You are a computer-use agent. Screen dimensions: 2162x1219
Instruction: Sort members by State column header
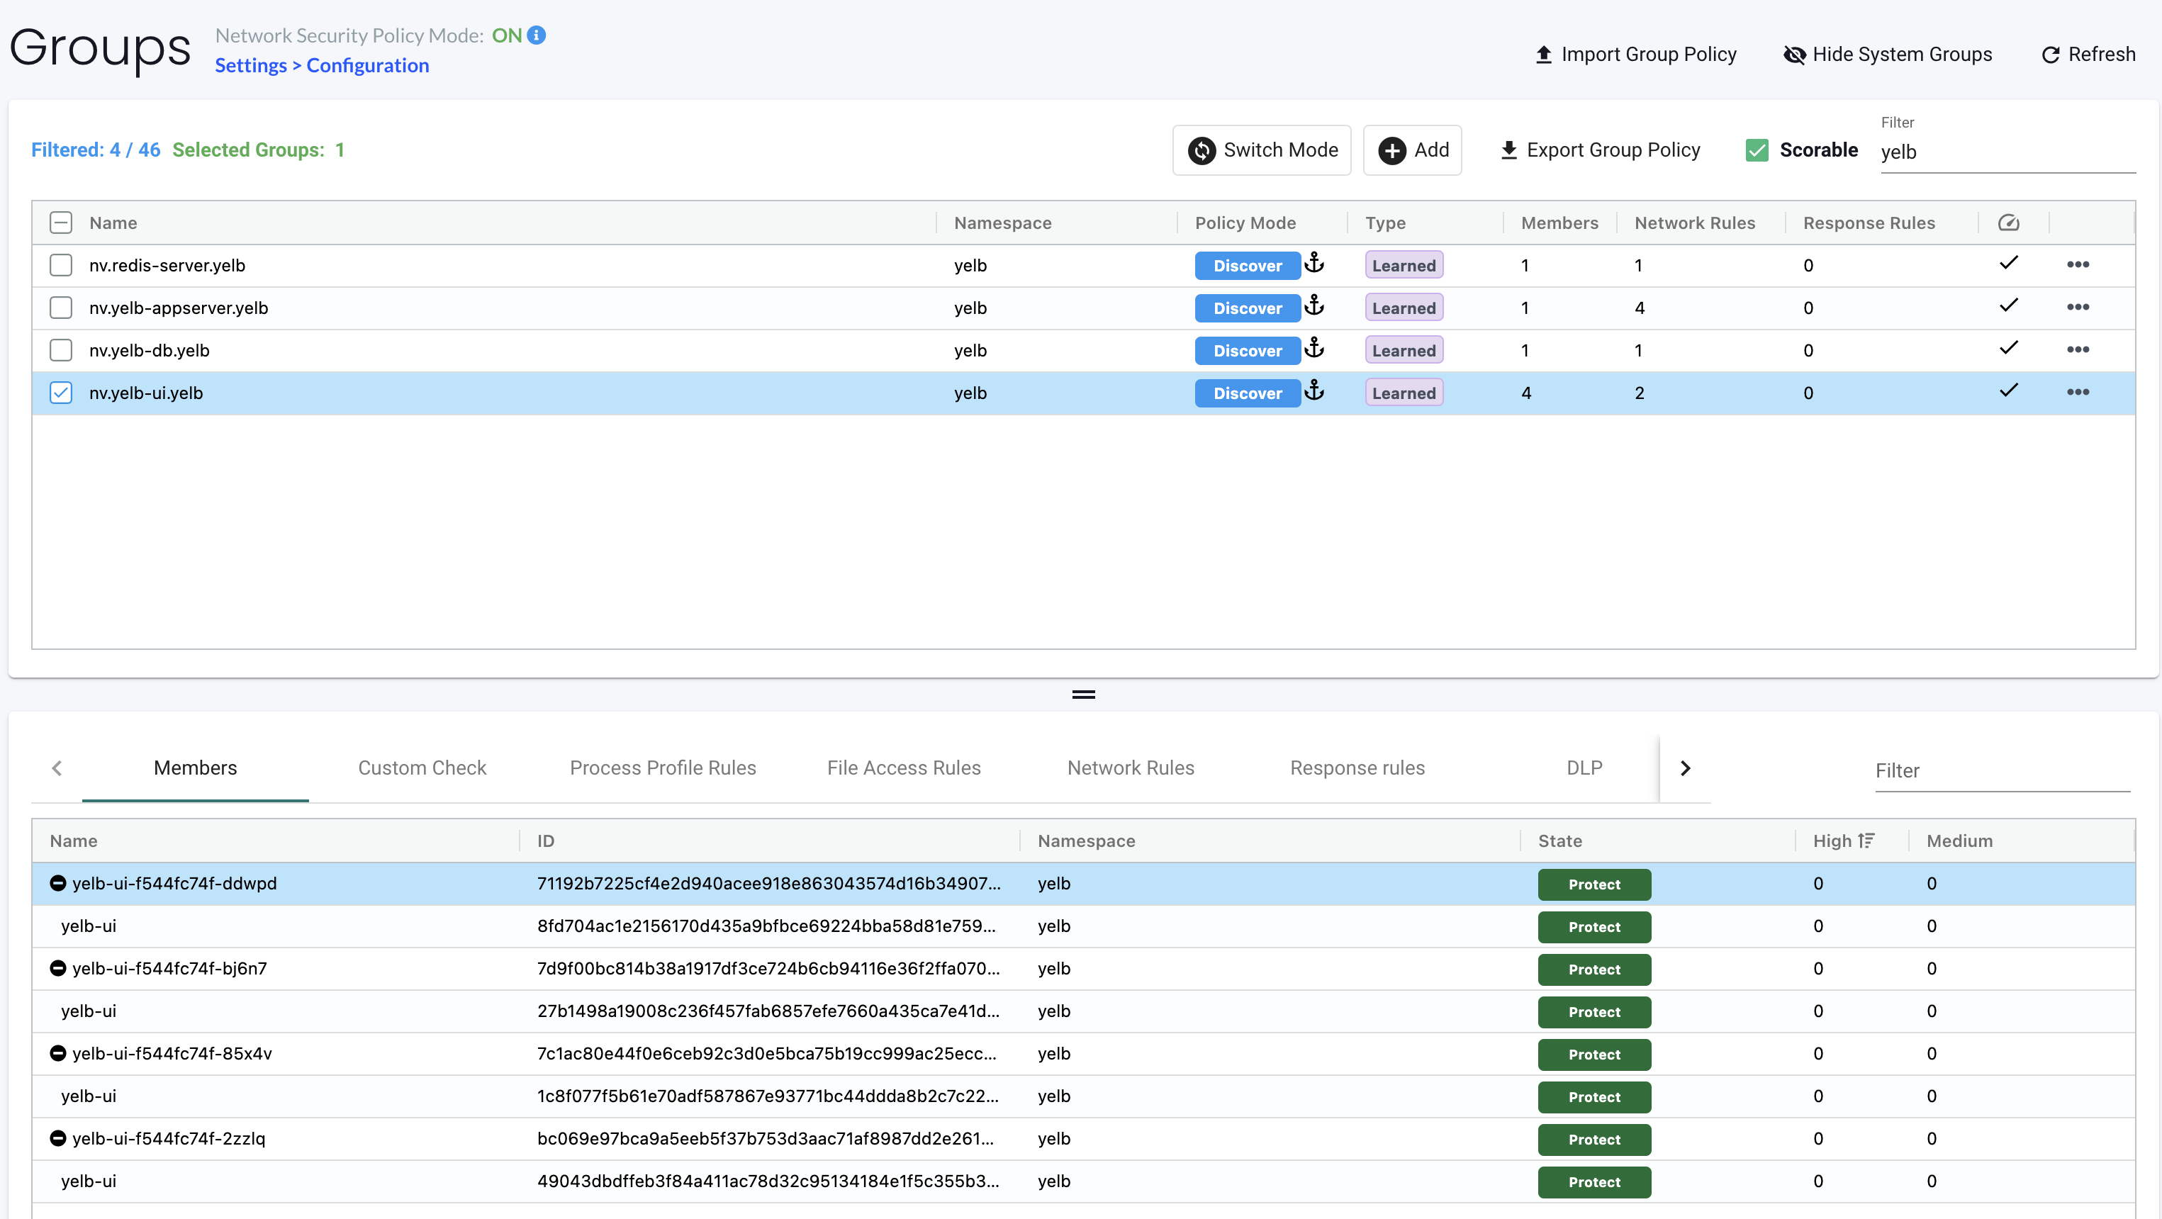1560,841
